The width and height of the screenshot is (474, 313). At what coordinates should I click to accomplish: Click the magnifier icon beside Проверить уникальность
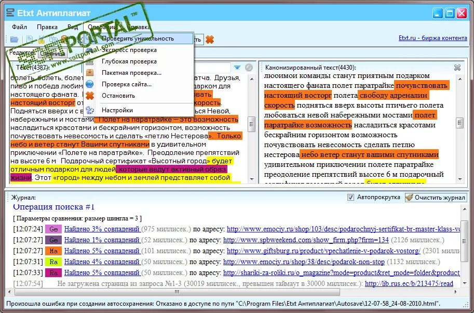[90, 38]
